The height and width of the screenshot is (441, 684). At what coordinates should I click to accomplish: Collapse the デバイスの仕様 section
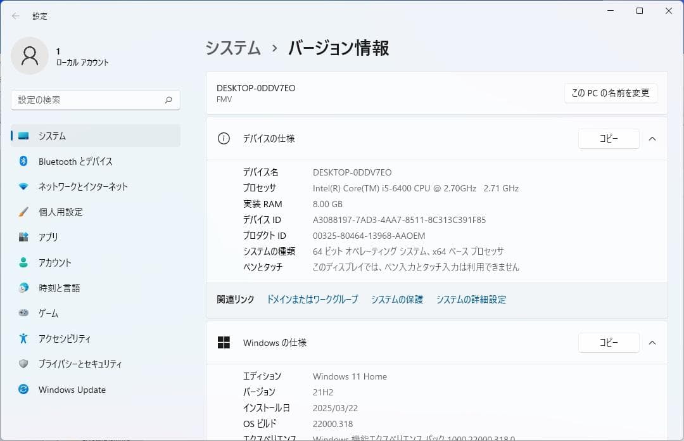point(653,139)
